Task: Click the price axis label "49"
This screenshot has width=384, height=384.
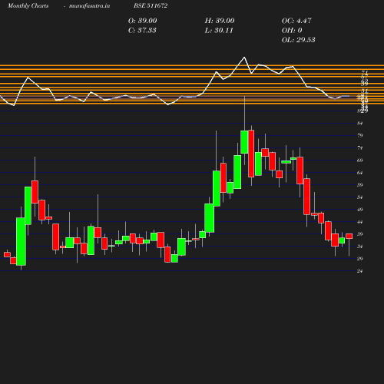Action: coord(360,210)
